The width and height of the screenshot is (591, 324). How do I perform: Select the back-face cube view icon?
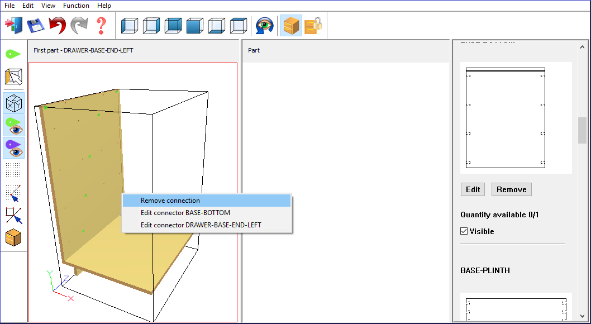coord(173,26)
